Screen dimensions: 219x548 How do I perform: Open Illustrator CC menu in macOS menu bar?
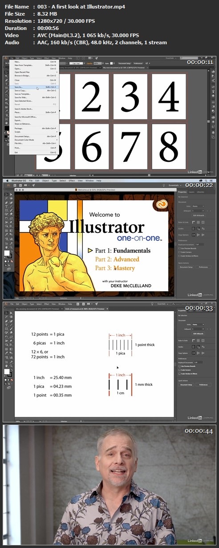pos(19,181)
